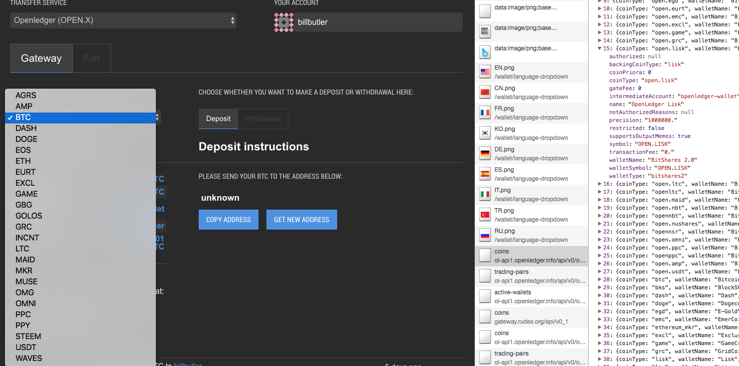Click the backingCoinType "lisk" property line
The width and height of the screenshot is (739, 366).
(x=646, y=64)
